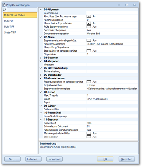Click Seitenzahl überprüfen value Aus
142x167 pixels.
(89, 30)
